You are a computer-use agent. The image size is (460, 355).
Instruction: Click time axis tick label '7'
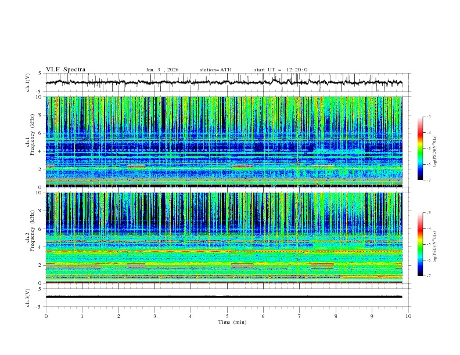(300, 316)
